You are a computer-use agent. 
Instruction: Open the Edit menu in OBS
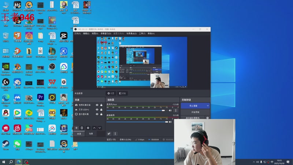pyautogui.click(x=86, y=33)
